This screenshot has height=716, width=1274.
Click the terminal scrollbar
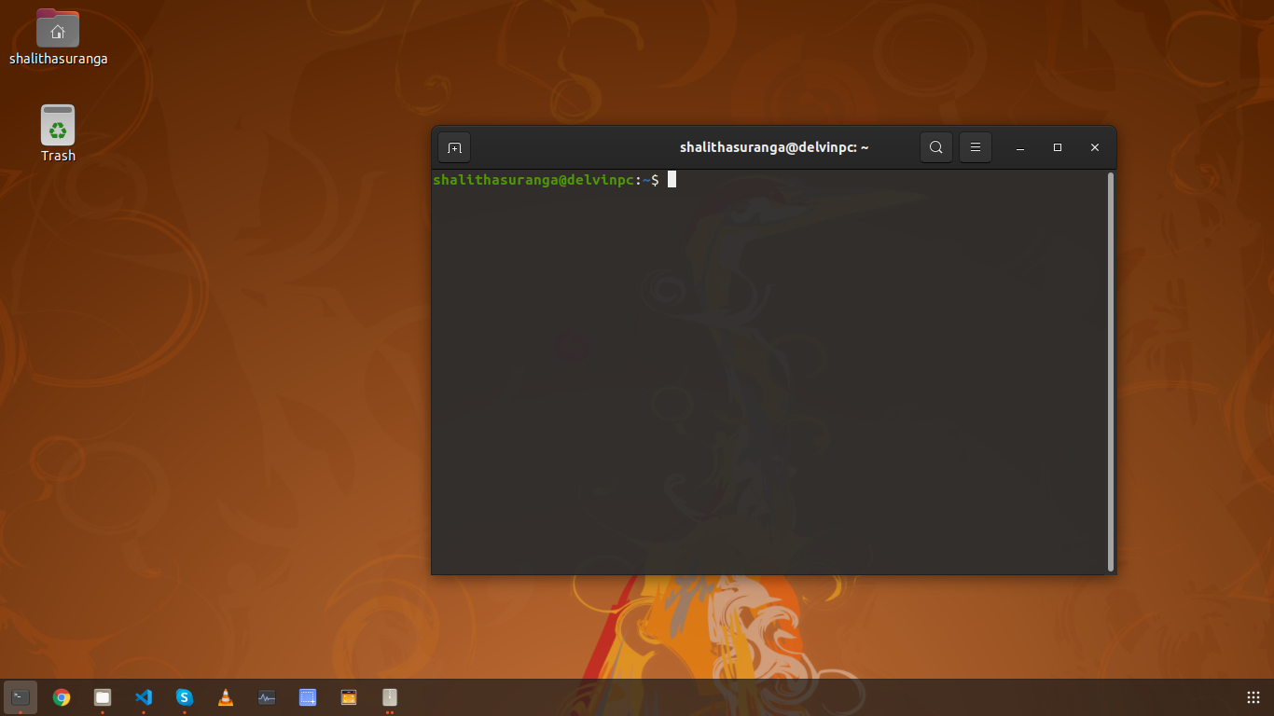coord(1110,371)
